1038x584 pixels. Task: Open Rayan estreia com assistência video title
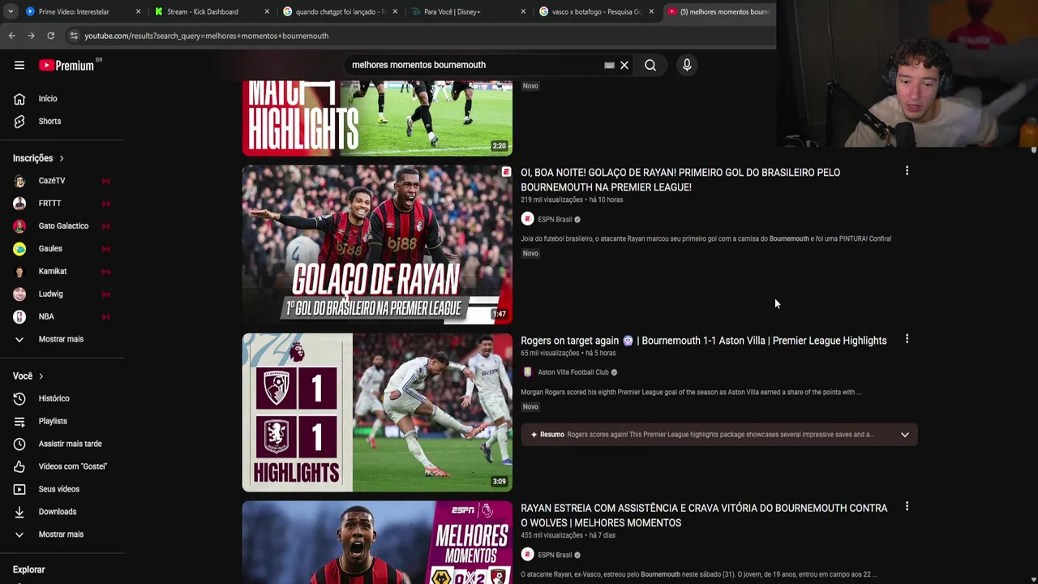(704, 515)
